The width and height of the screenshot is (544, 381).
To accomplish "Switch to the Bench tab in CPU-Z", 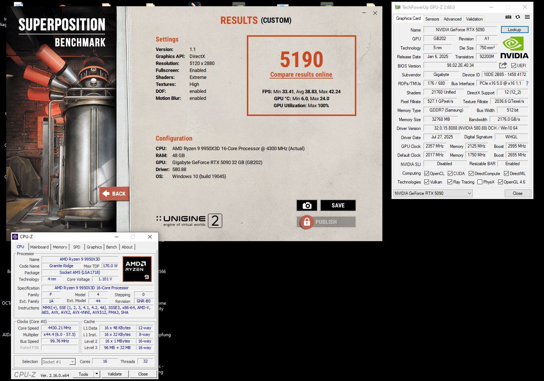I will [x=111, y=247].
